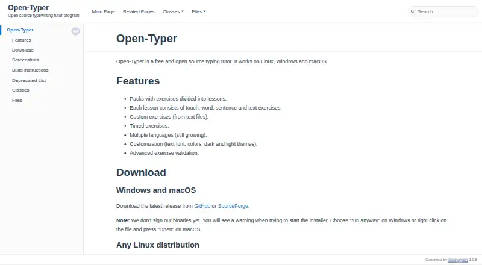Click 'Advanced exercise validation.' bullet item
Image resolution: width=482 pixels, height=265 pixels.
[164, 153]
